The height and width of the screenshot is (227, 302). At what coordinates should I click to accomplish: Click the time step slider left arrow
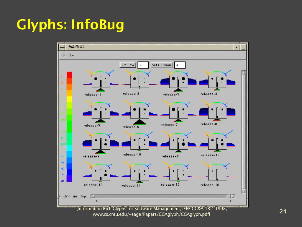[93, 196]
